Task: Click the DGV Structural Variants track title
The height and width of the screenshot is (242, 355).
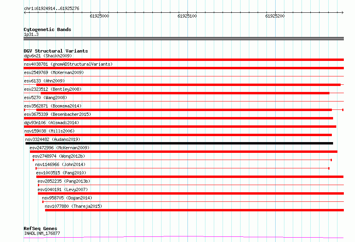Action: coord(56,51)
